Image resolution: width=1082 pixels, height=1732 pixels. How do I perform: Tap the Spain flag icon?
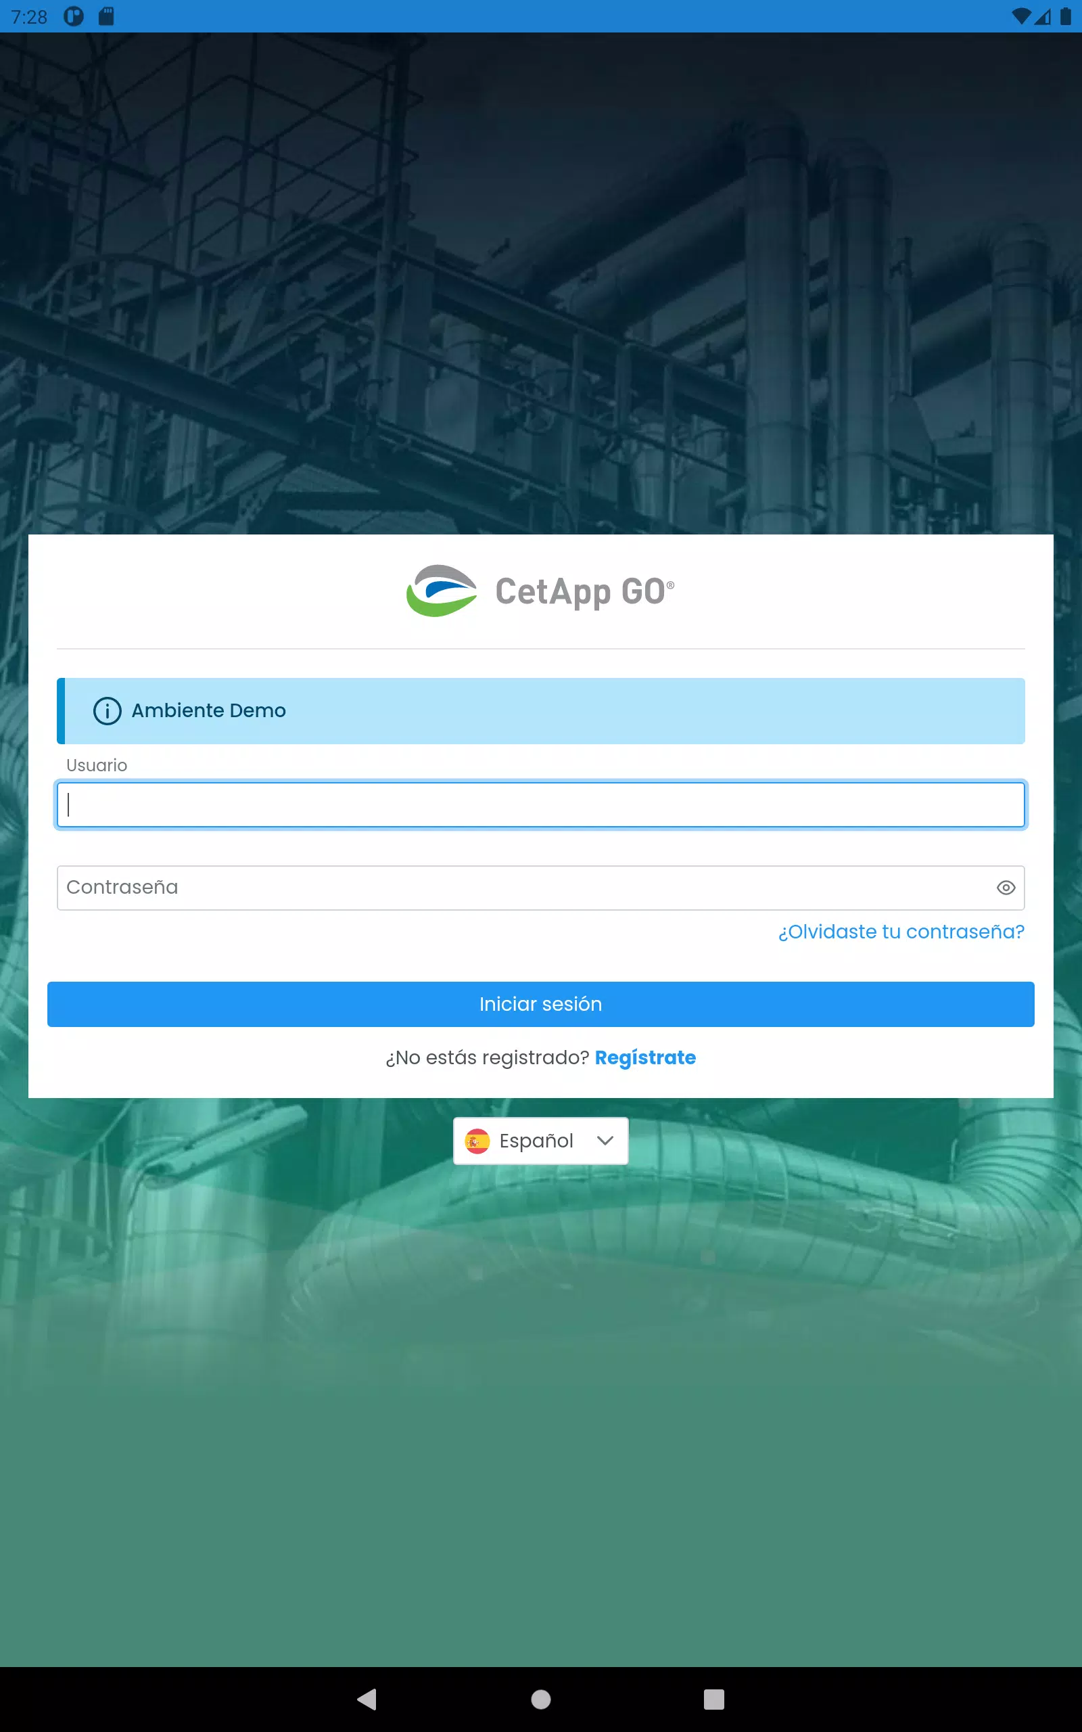point(477,1141)
